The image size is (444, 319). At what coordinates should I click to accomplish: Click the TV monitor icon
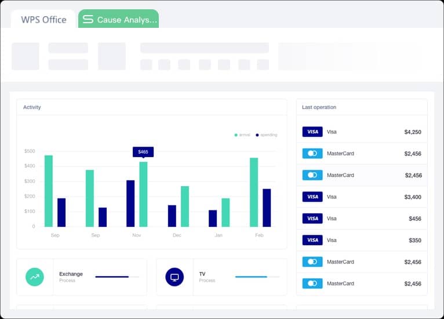coord(174,277)
